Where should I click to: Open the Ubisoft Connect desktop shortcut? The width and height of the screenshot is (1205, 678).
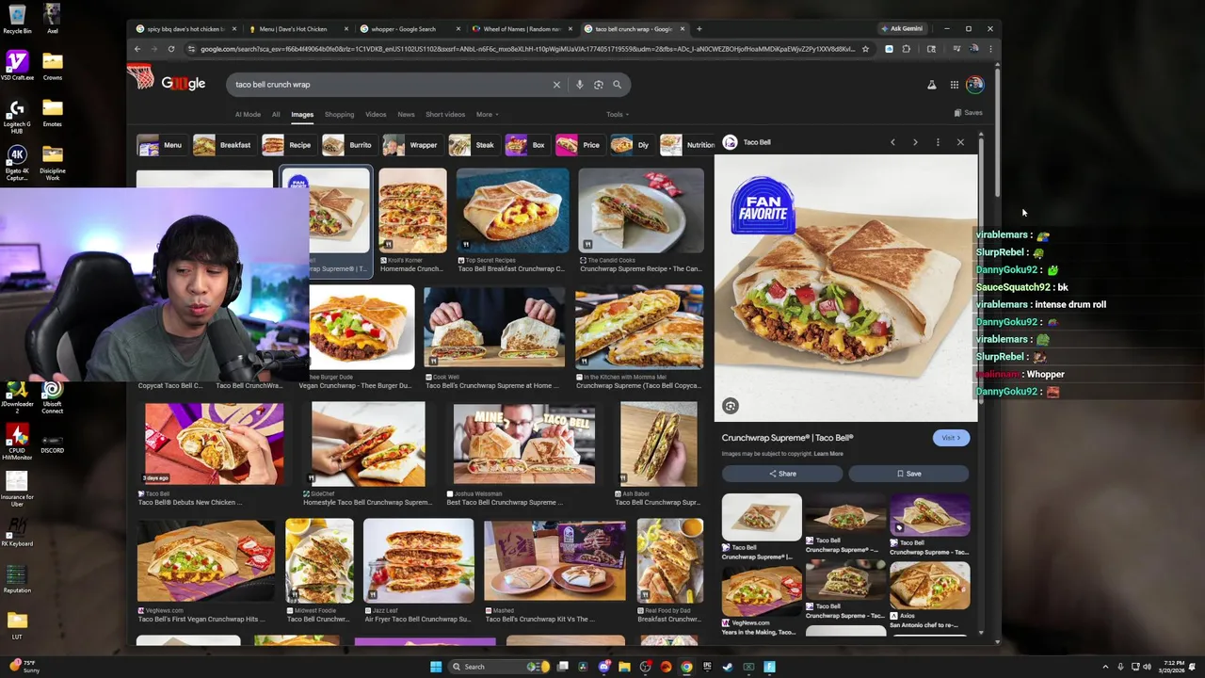click(52, 397)
